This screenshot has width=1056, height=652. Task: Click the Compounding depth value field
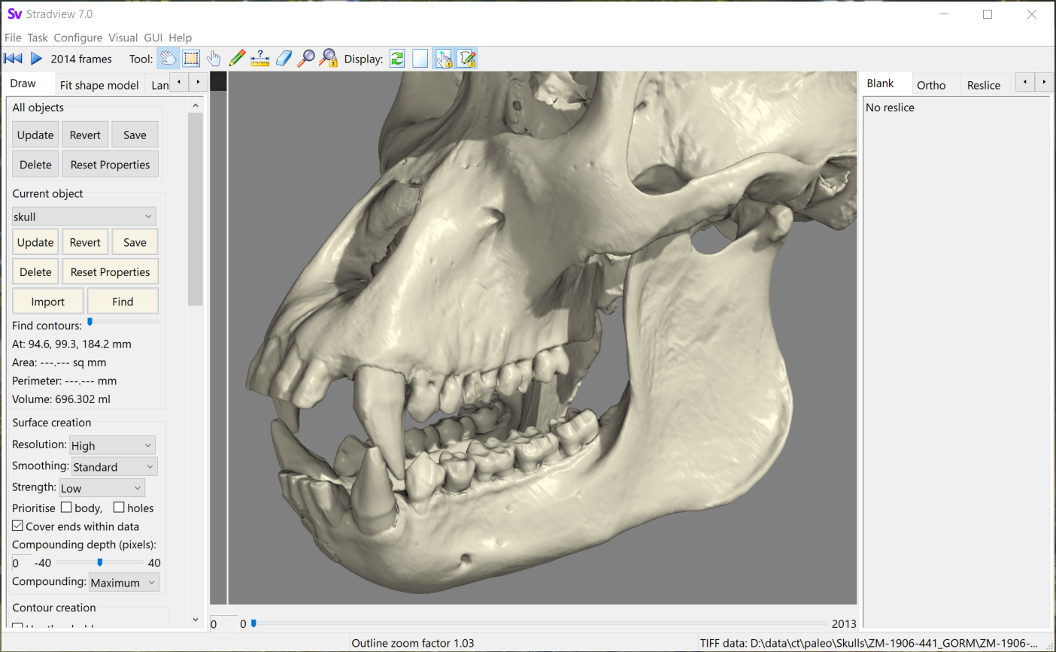click(21, 563)
